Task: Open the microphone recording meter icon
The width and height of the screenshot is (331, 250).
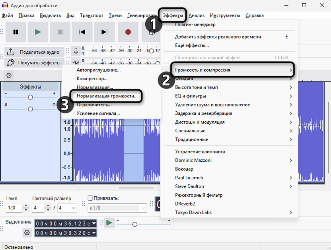Action: pos(76,51)
